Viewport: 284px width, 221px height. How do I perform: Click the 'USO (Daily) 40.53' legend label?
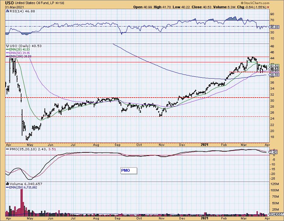[x=26, y=46]
